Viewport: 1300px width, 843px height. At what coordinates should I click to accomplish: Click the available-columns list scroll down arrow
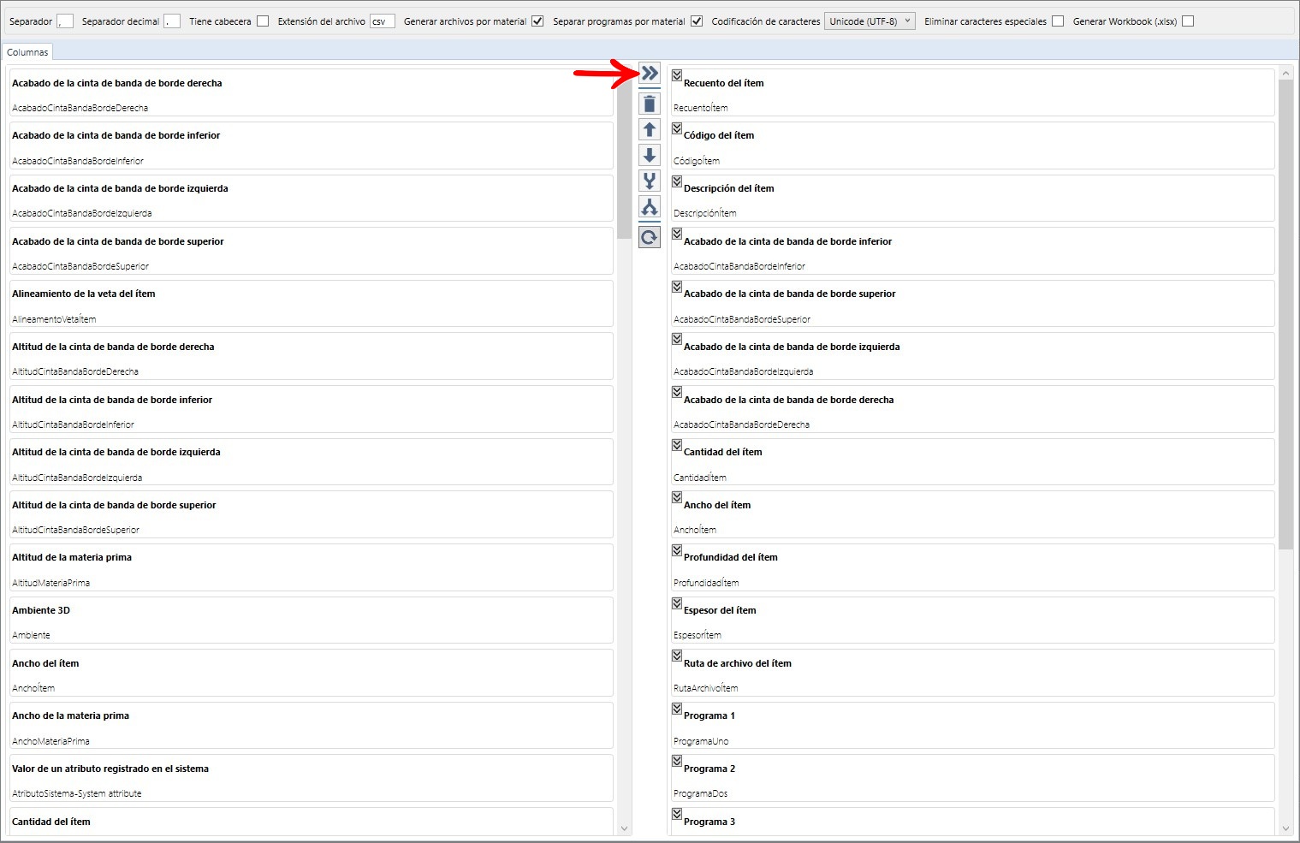point(624,828)
